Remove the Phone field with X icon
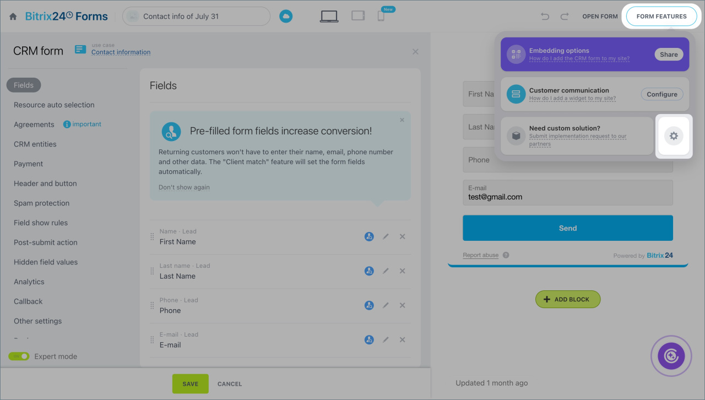This screenshot has height=400, width=705. [x=402, y=305]
